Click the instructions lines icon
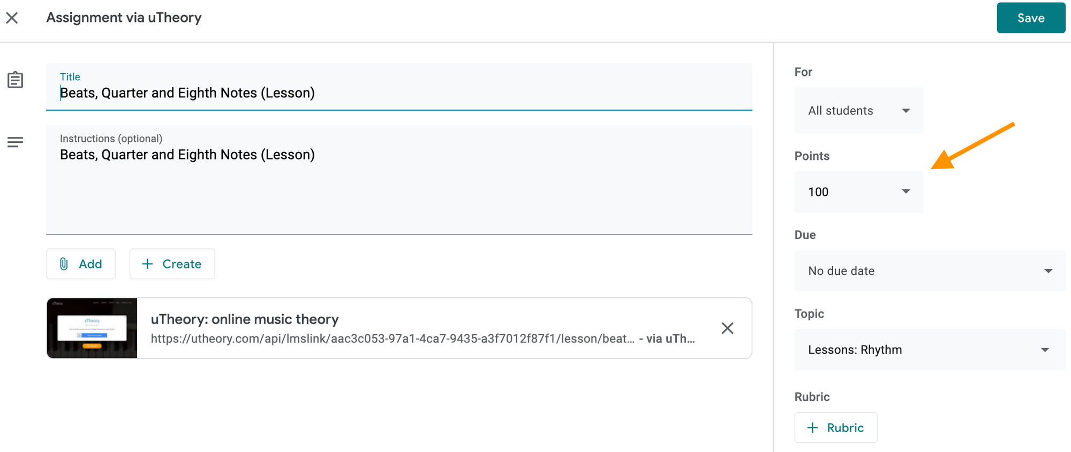The image size is (1071, 452). point(15,142)
